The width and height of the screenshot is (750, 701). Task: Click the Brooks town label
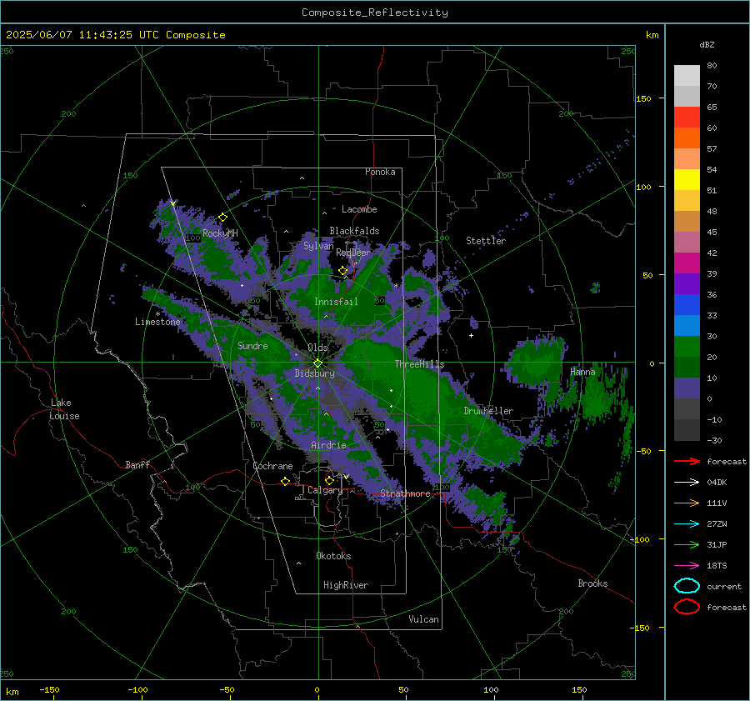click(592, 583)
